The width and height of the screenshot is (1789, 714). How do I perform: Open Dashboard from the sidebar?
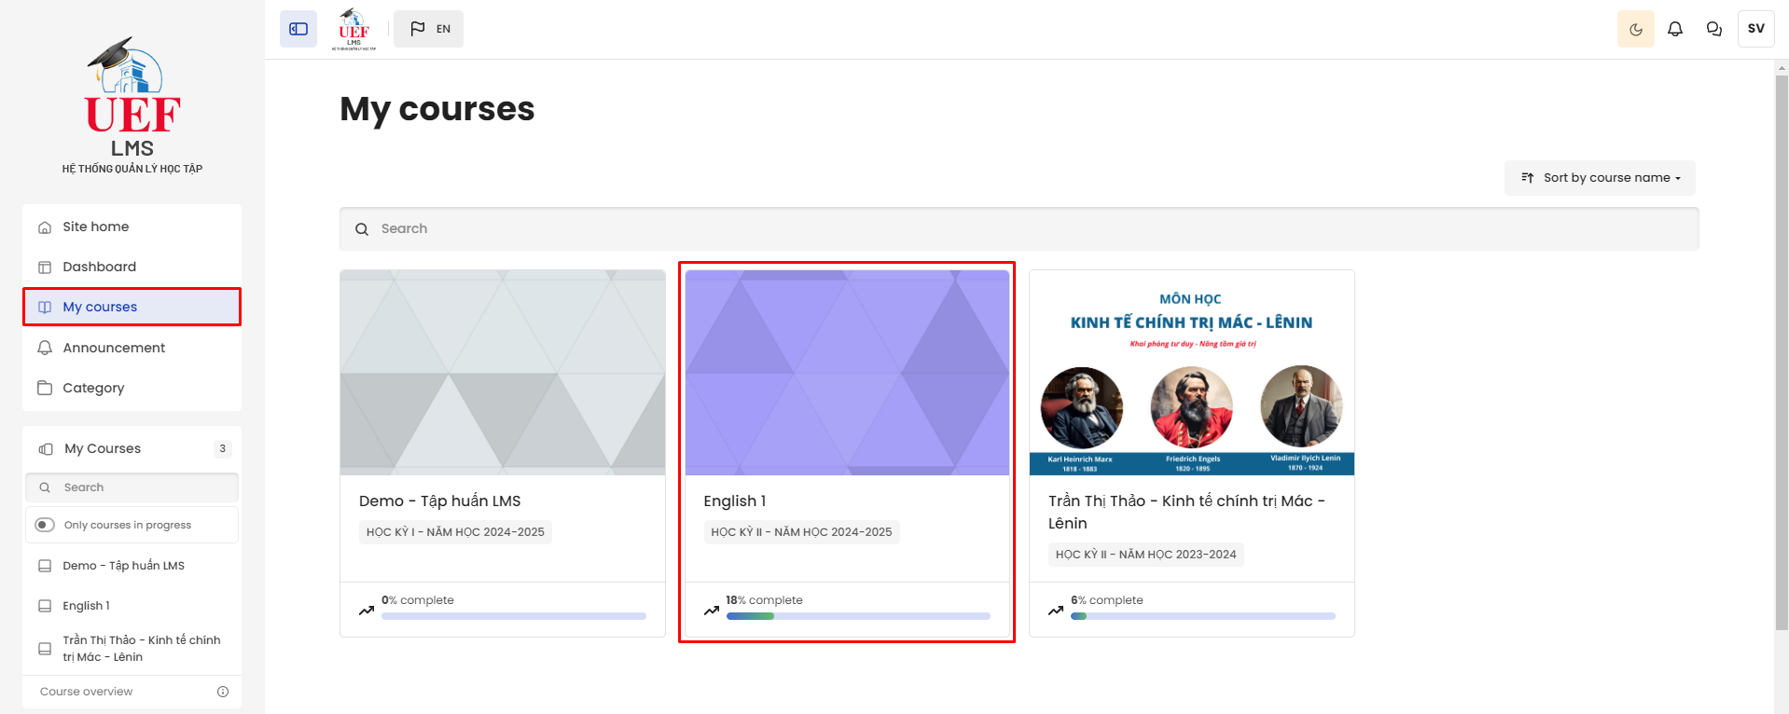click(132, 267)
